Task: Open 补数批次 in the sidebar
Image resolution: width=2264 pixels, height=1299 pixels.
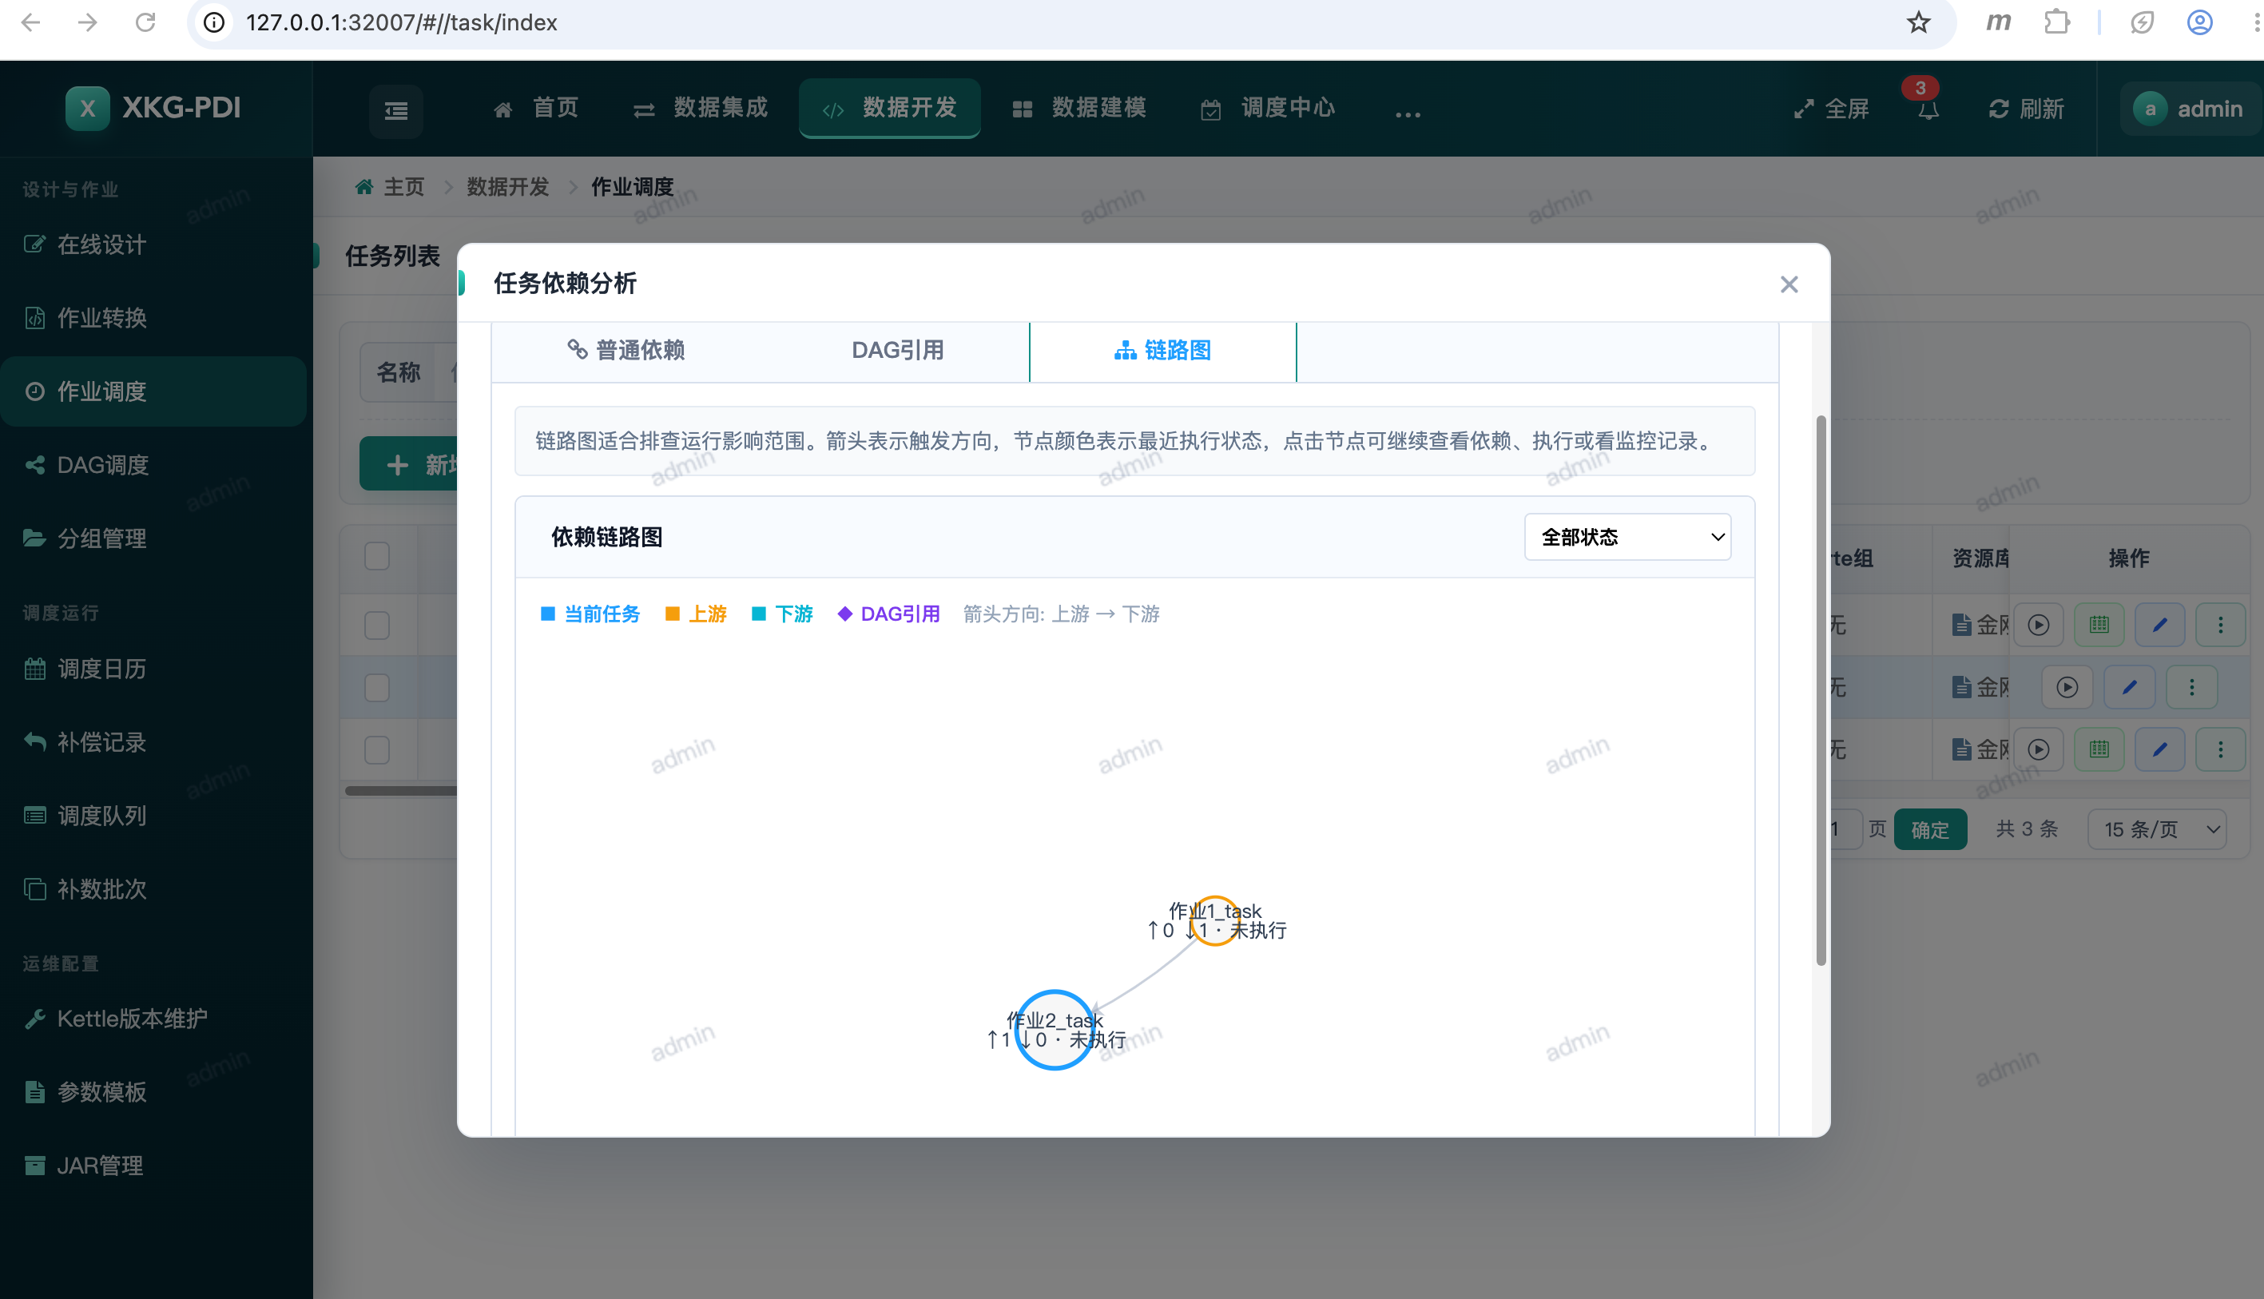Action: tap(153, 889)
